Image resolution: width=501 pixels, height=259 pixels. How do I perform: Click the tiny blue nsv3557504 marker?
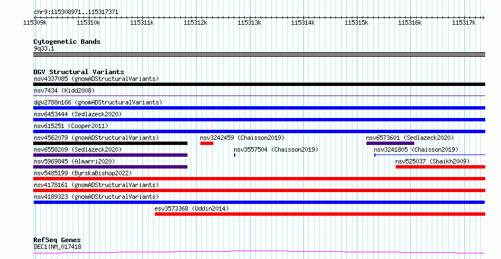235,155
